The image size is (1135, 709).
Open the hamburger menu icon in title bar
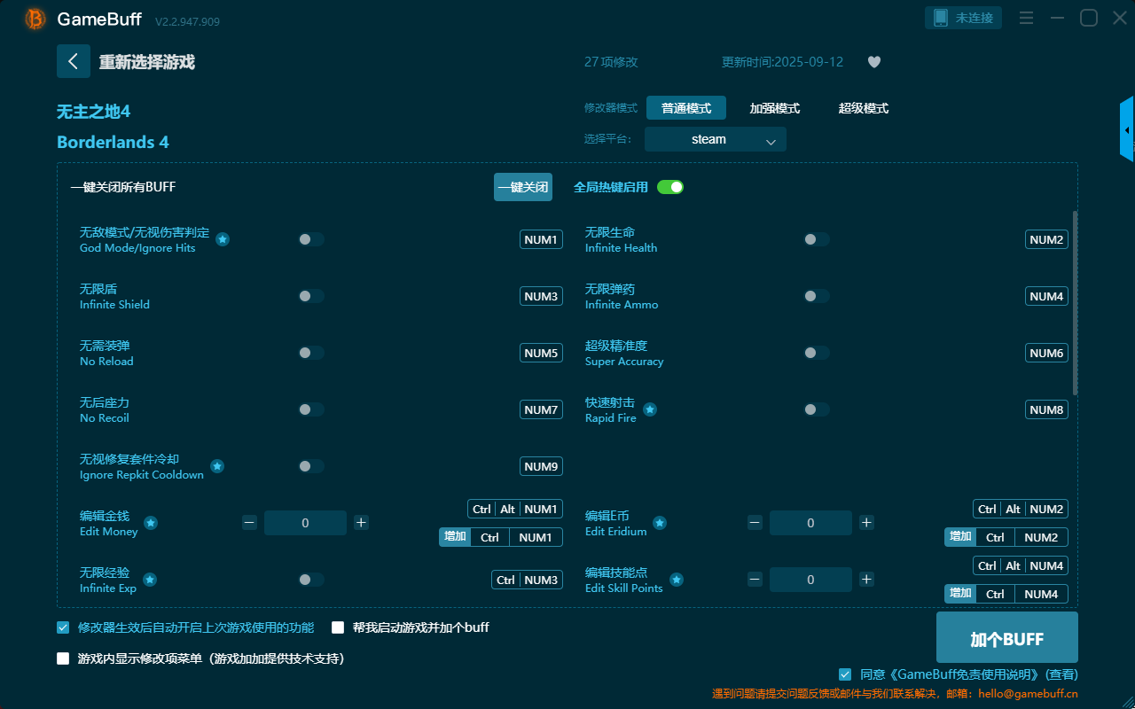1026,18
